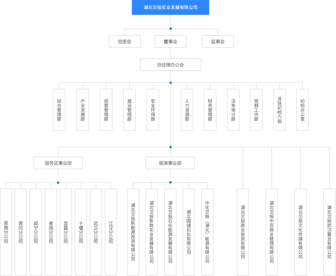Click 湖北交投武汉置业有限公司 box
This screenshot has height=276, width=336.
329,232
